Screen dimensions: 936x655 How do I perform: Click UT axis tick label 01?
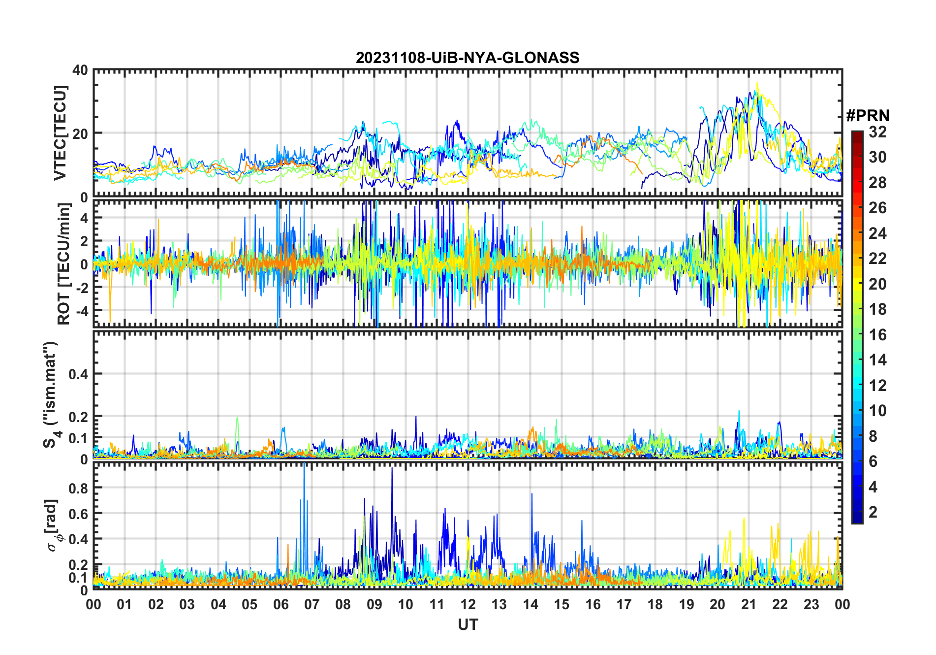(125, 604)
